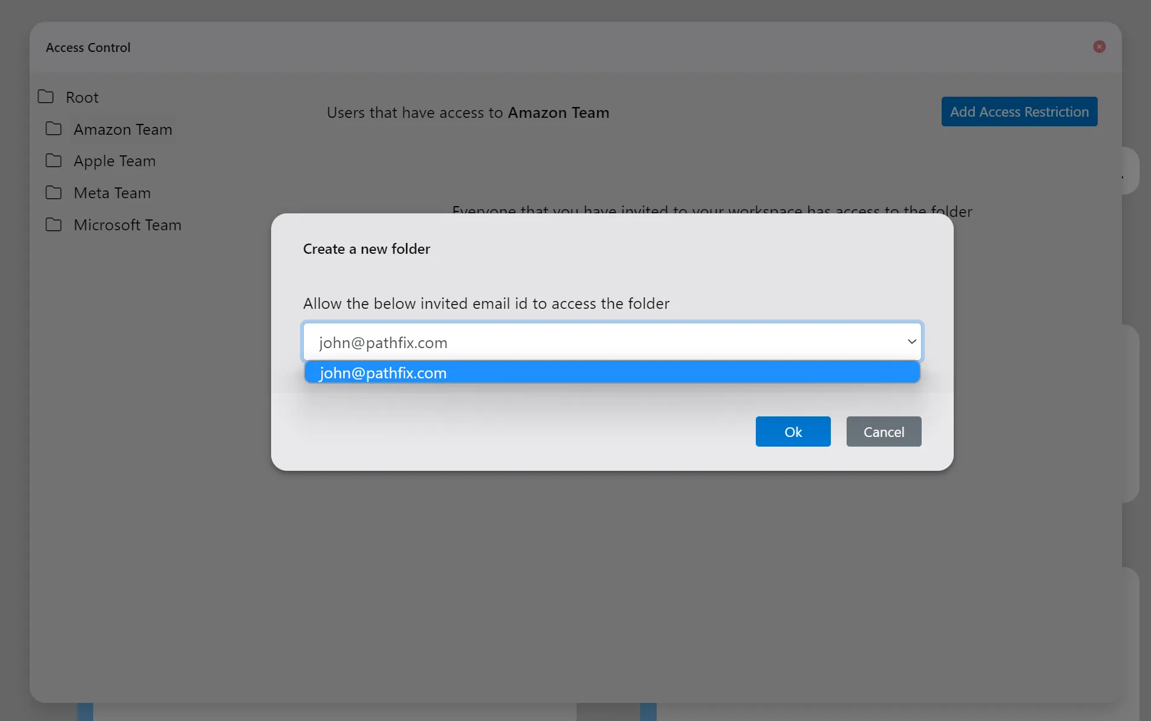Click the 'Create a new folder' heading
The width and height of the screenshot is (1151, 721).
[366, 249]
